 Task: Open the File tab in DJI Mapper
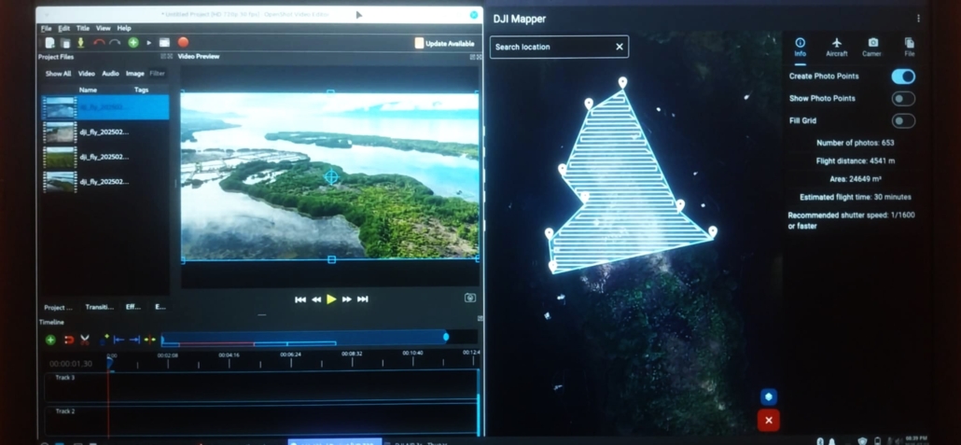(x=910, y=48)
